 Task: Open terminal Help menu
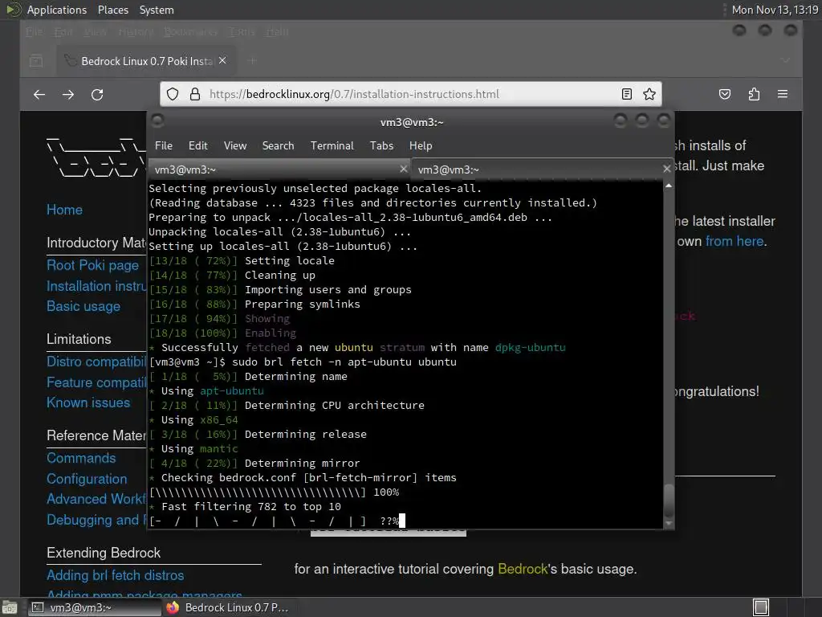click(x=421, y=146)
